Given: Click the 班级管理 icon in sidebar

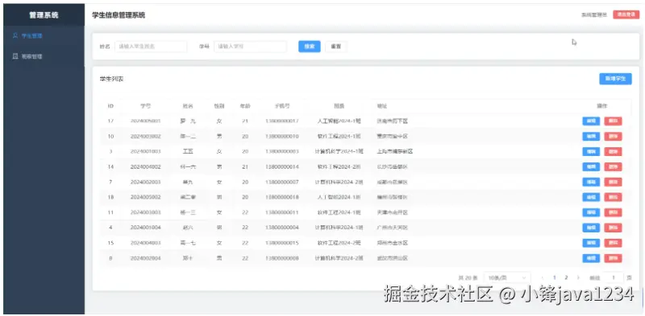Looking at the screenshot, I should [15, 56].
